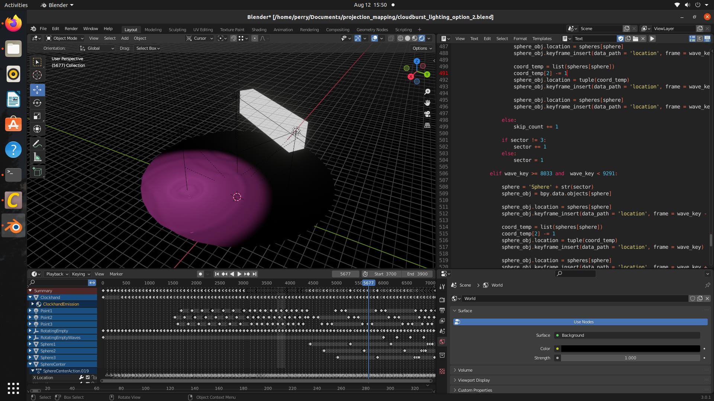Image resolution: width=714 pixels, height=401 pixels.
Task: Toggle snapping magnet icon
Action: pos(233,38)
